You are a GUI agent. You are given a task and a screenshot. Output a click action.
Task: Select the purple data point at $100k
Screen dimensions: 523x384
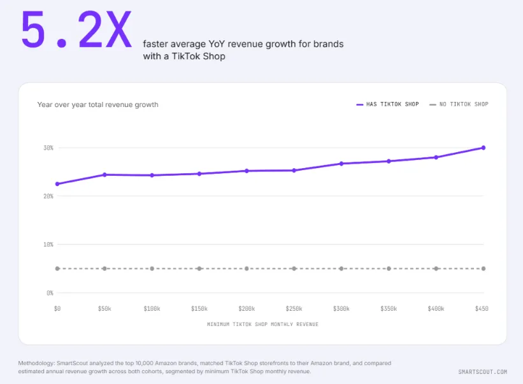(152, 175)
